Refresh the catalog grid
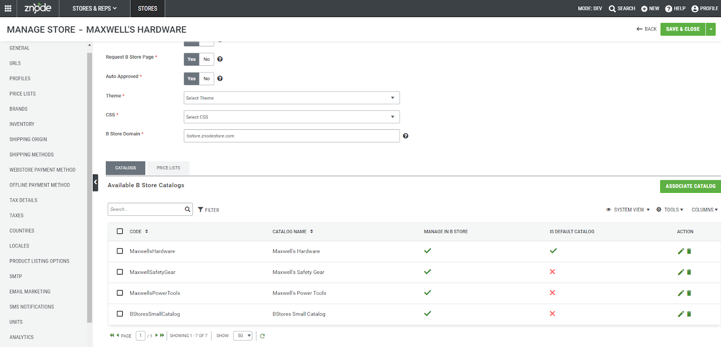This screenshot has height=347, width=721. pyautogui.click(x=262, y=336)
